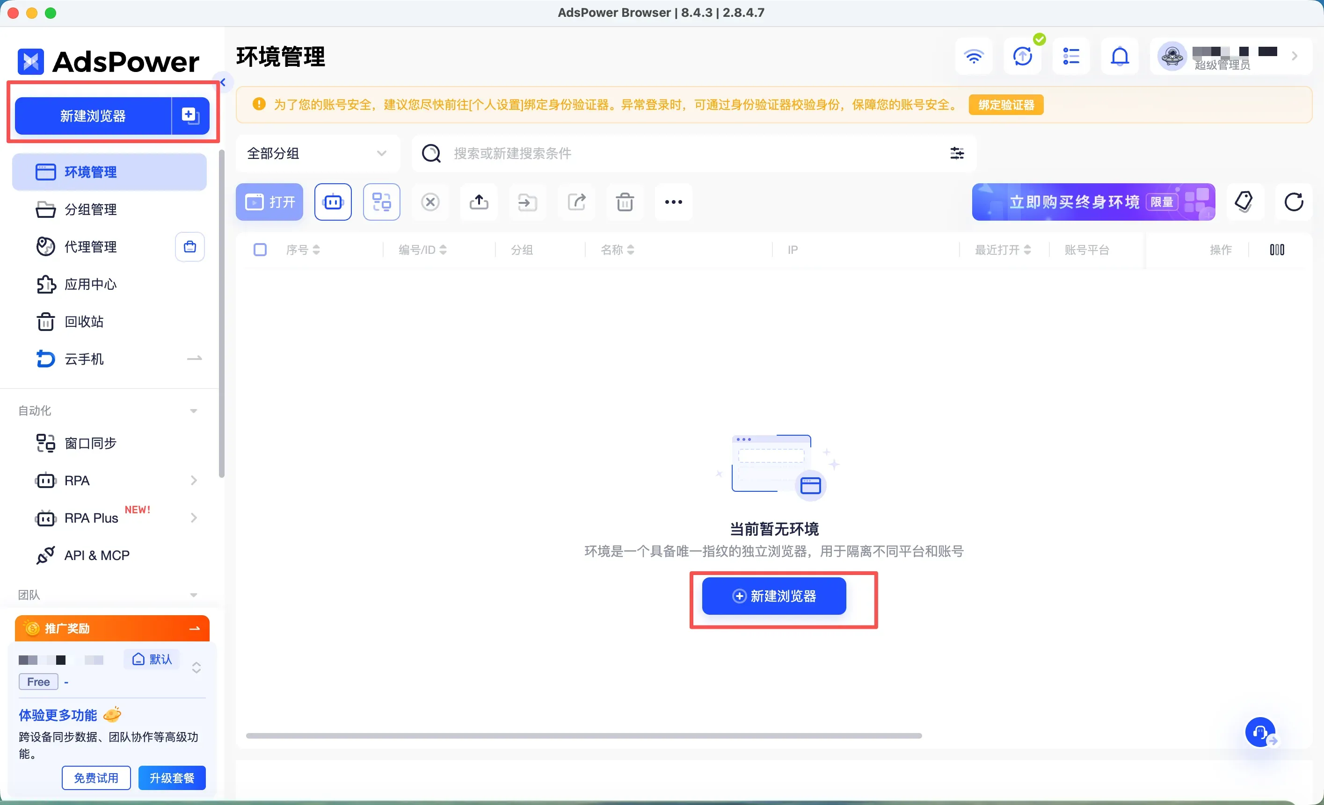The height and width of the screenshot is (805, 1324).
Task: Click the sidebar 新建浏览器 button
Action: tap(93, 115)
